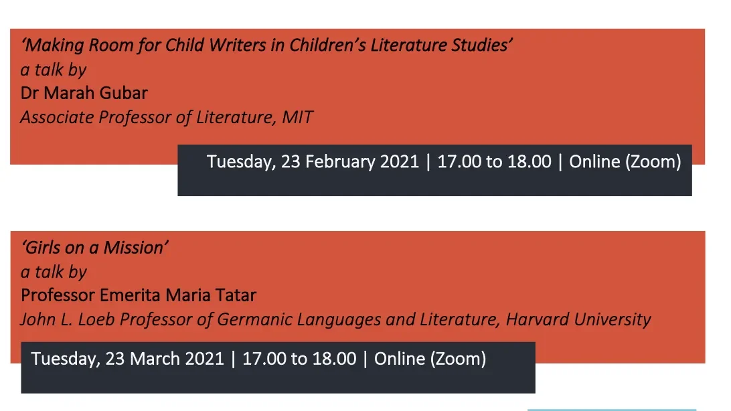
Task: Click 'a talk by' under Girls on a Mission
Action: pyautogui.click(x=54, y=272)
